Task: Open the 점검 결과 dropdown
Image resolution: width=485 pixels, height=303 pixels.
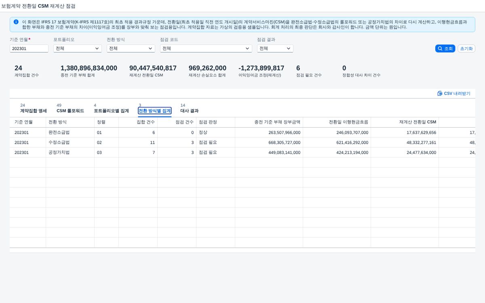Action: 275,48
